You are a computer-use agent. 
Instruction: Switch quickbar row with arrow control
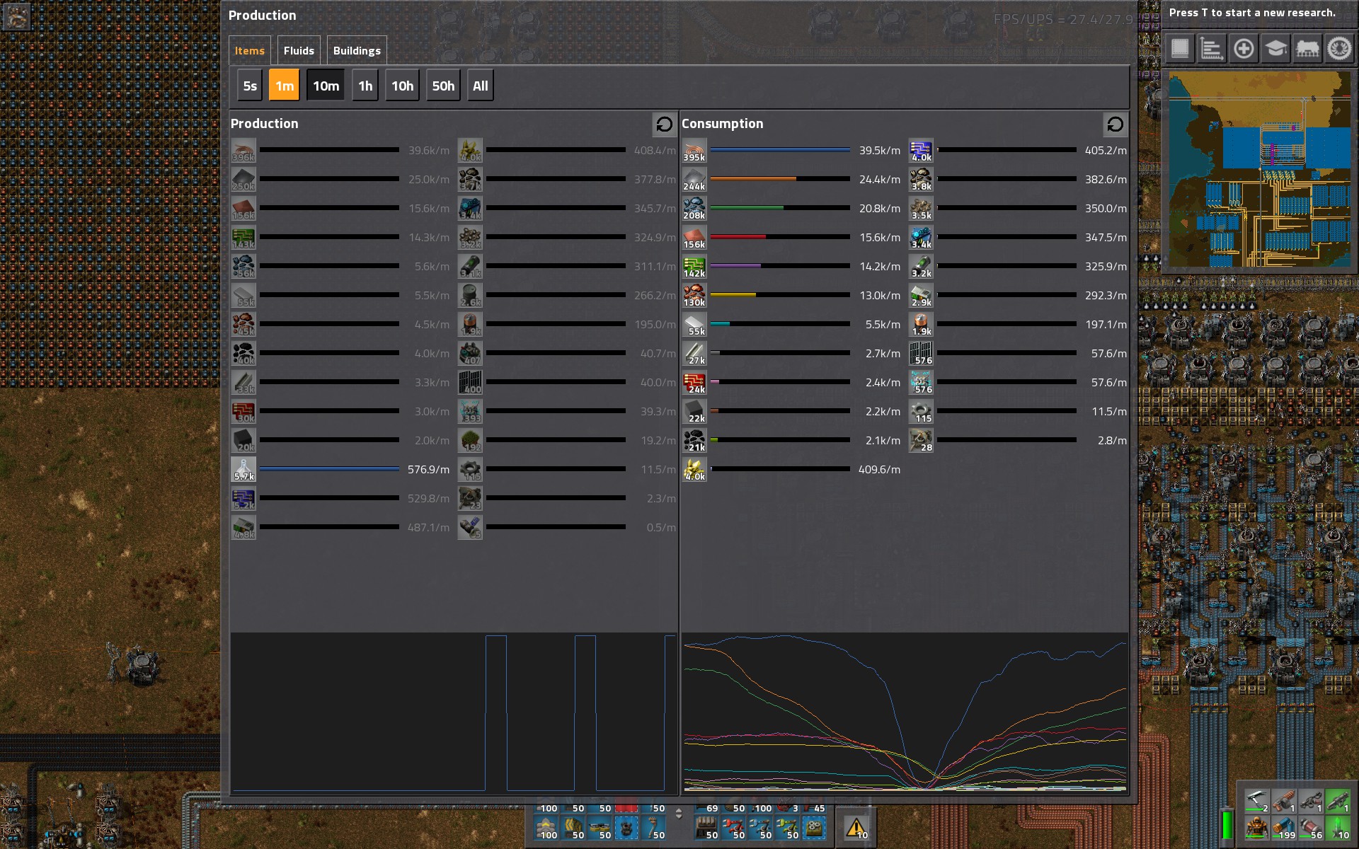pyautogui.click(x=679, y=814)
